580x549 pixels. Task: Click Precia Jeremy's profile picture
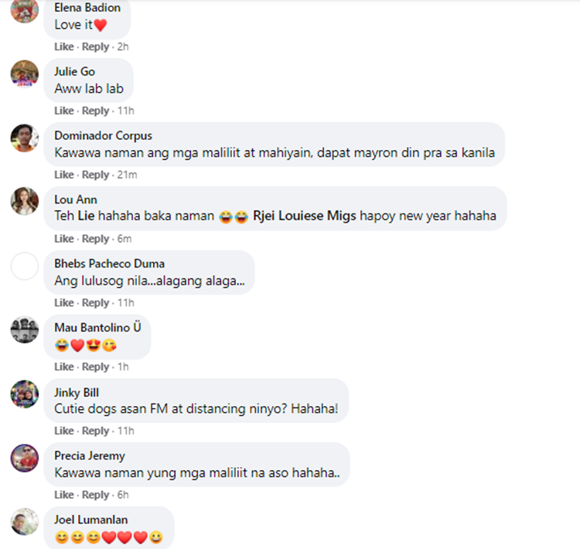[x=25, y=457]
